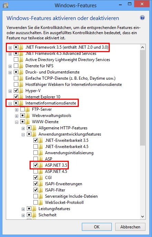This screenshot has width=152, height=237.
Task: Uncheck the ASP.NET 3.5 checkbox
Action: click(35, 165)
